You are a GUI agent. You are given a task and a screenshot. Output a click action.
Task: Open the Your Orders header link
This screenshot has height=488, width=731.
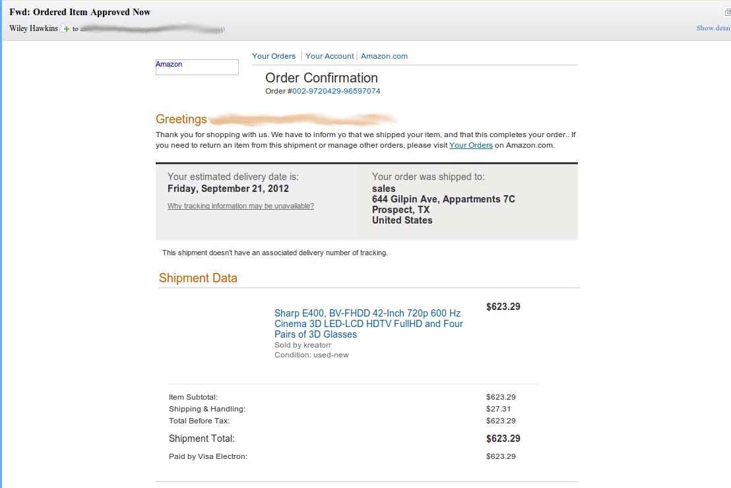274,56
